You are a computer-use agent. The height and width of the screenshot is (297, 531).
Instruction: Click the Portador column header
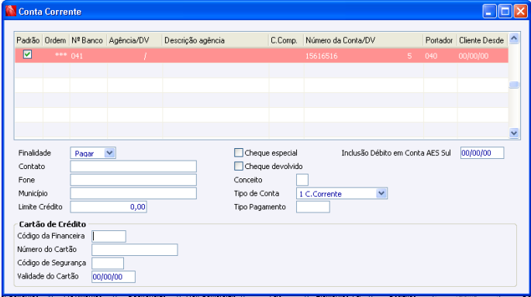[x=440, y=40]
